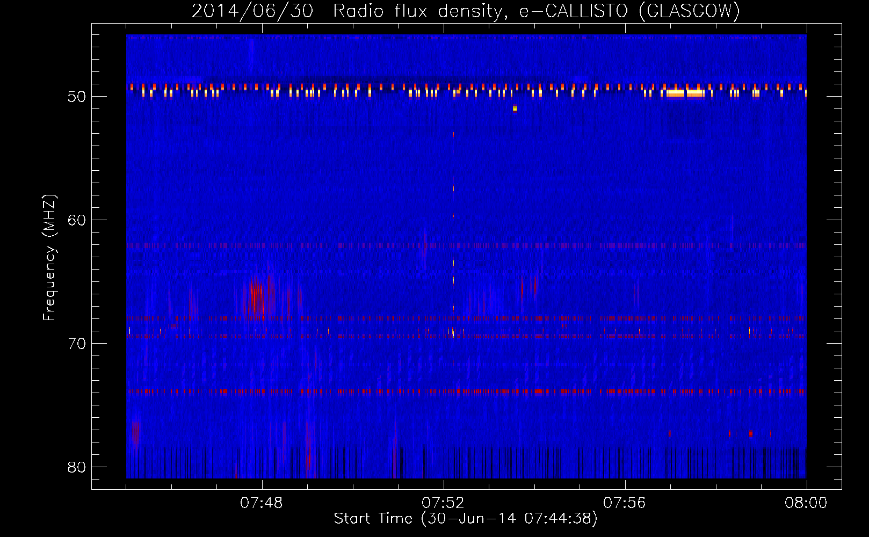Click the 60 MHz frequency tick label
The height and width of the screenshot is (537, 869).
(x=77, y=220)
